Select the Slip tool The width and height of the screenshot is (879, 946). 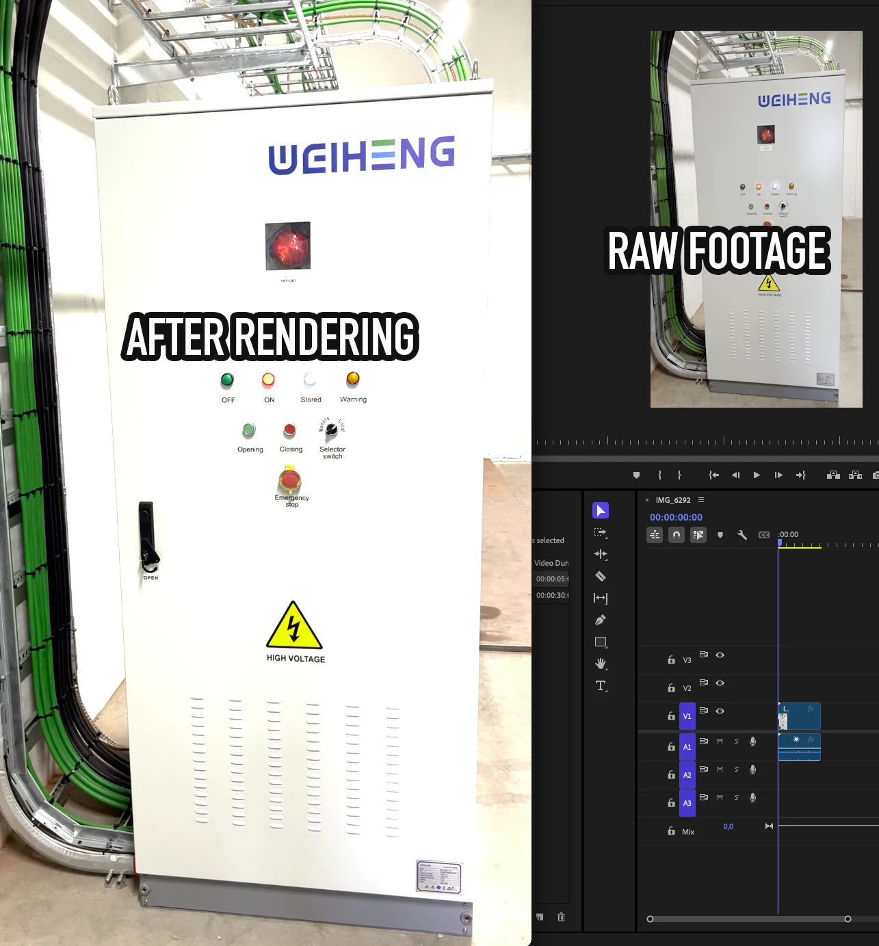click(x=601, y=599)
